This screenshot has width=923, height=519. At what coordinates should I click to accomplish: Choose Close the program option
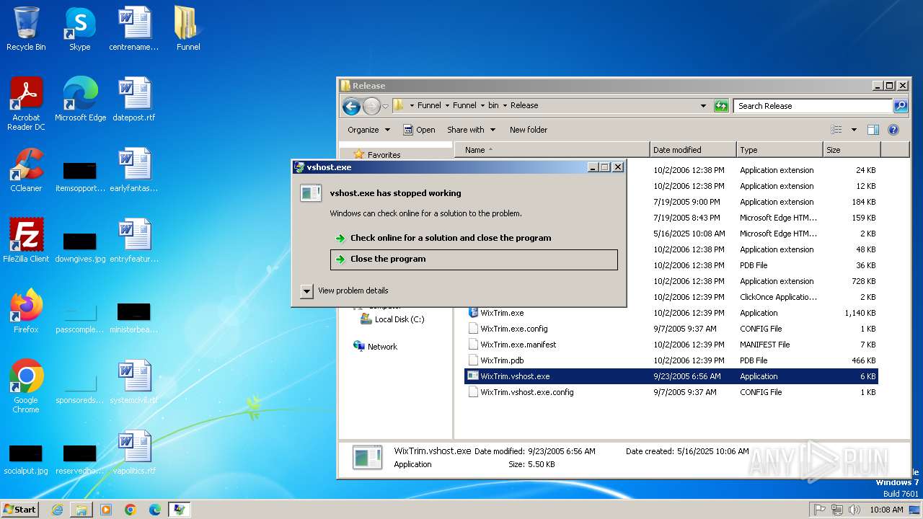(x=474, y=259)
